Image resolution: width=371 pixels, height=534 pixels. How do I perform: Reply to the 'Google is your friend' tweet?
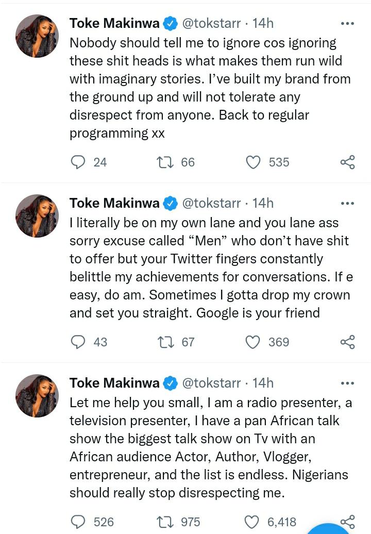pos(78,342)
